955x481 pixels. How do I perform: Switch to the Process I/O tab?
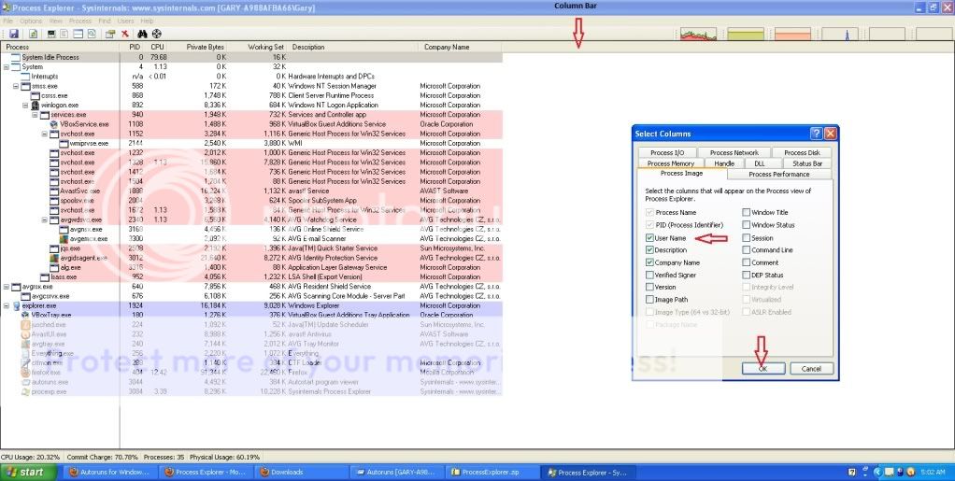667,153
